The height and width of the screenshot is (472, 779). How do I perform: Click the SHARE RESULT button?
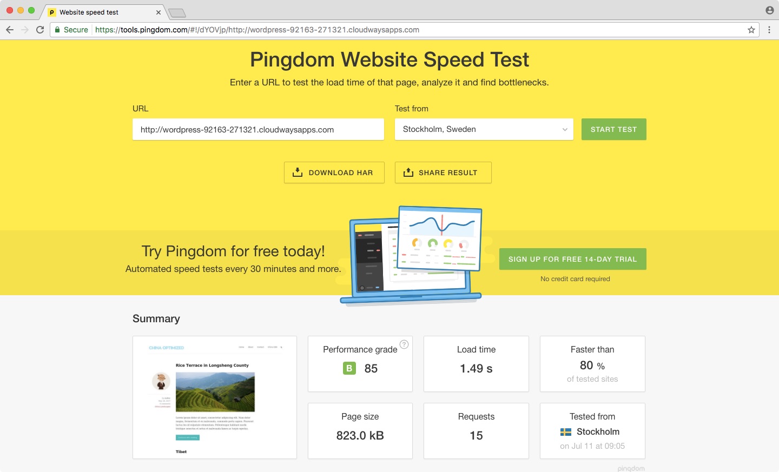point(443,172)
